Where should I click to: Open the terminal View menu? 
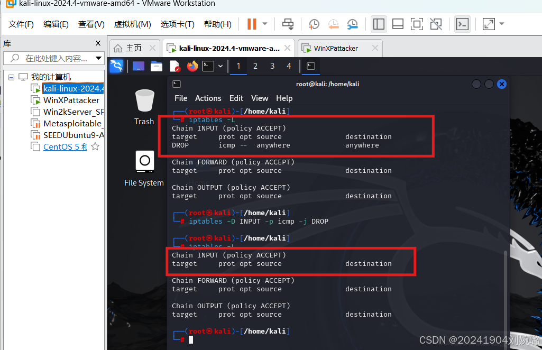(x=260, y=98)
